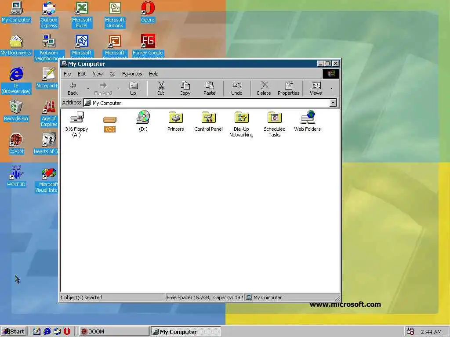Open the File menu
Viewport: 450px width, 337px height.
(67, 74)
